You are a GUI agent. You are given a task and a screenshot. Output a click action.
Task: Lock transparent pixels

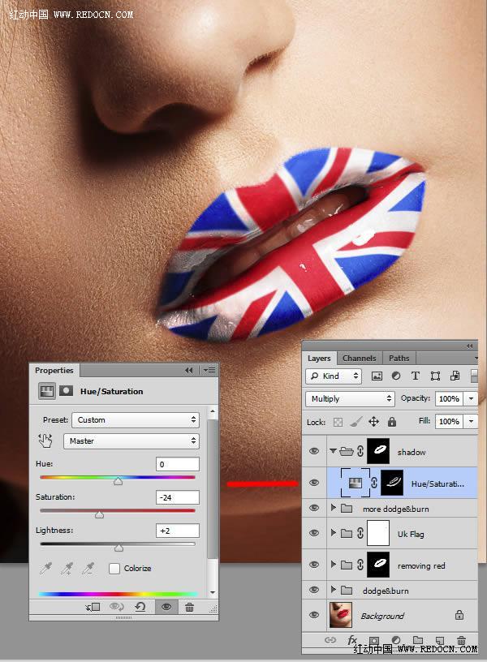(338, 422)
